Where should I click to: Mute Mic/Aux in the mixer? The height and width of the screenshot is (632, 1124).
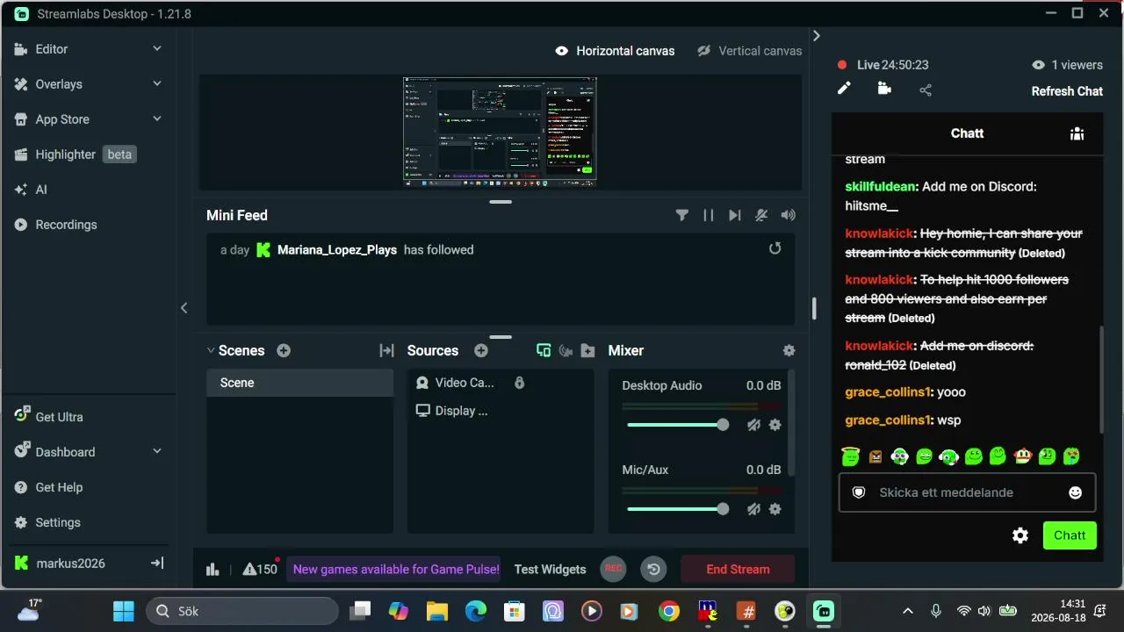click(753, 509)
